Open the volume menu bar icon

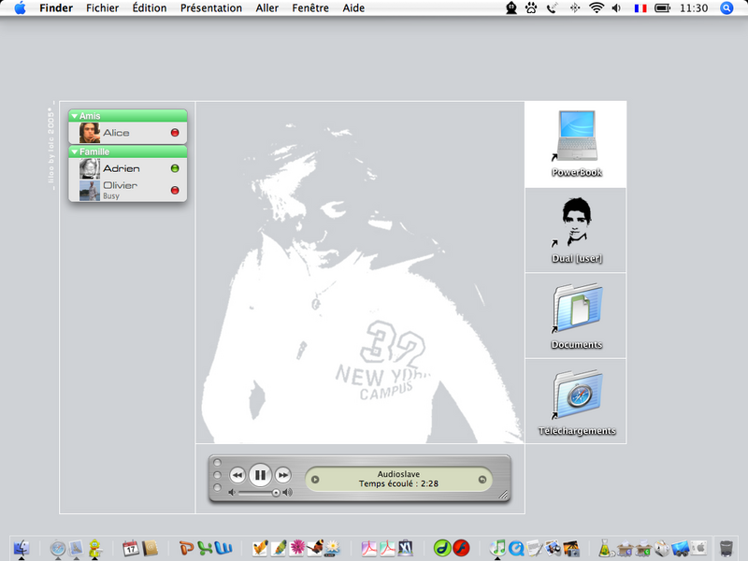click(x=616, y=7)
